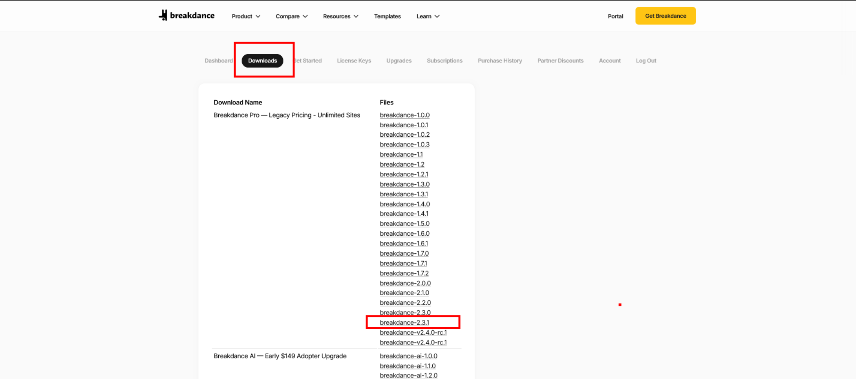Click the Download Name column header
This screenshot has width=856, height=379.
coord(238,102)
